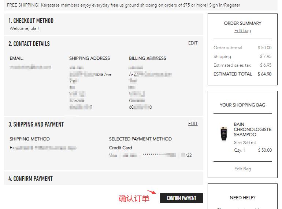
Task: Select the 2. Contact Details heading
Action: pyautogui.click(x=29, y=44)
